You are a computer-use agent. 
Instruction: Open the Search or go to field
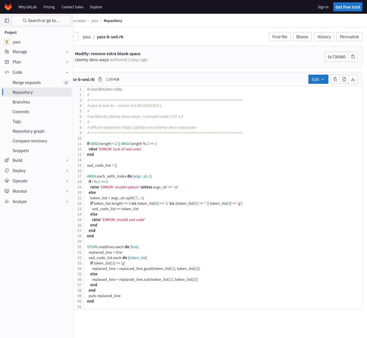(x=41, y=21)
